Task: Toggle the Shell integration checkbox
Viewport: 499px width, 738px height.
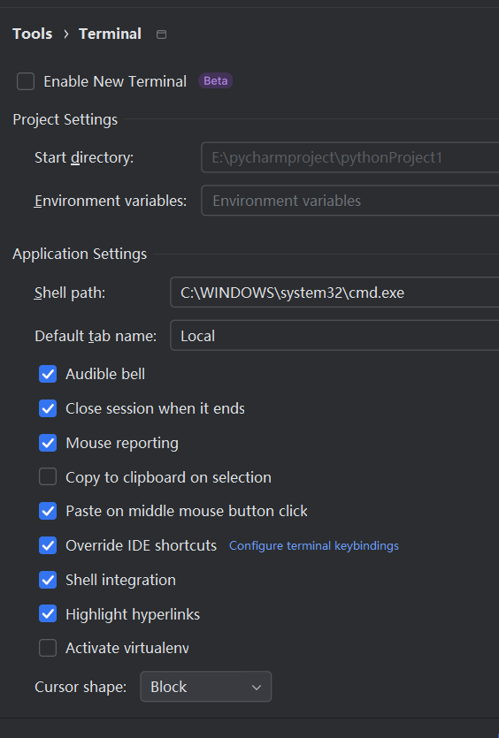Action: [x=48, y=580]
